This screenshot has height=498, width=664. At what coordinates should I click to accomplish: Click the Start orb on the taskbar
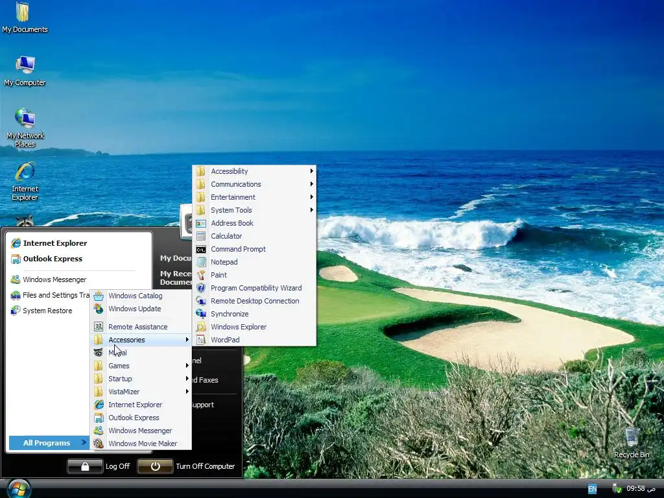point(19,488)
